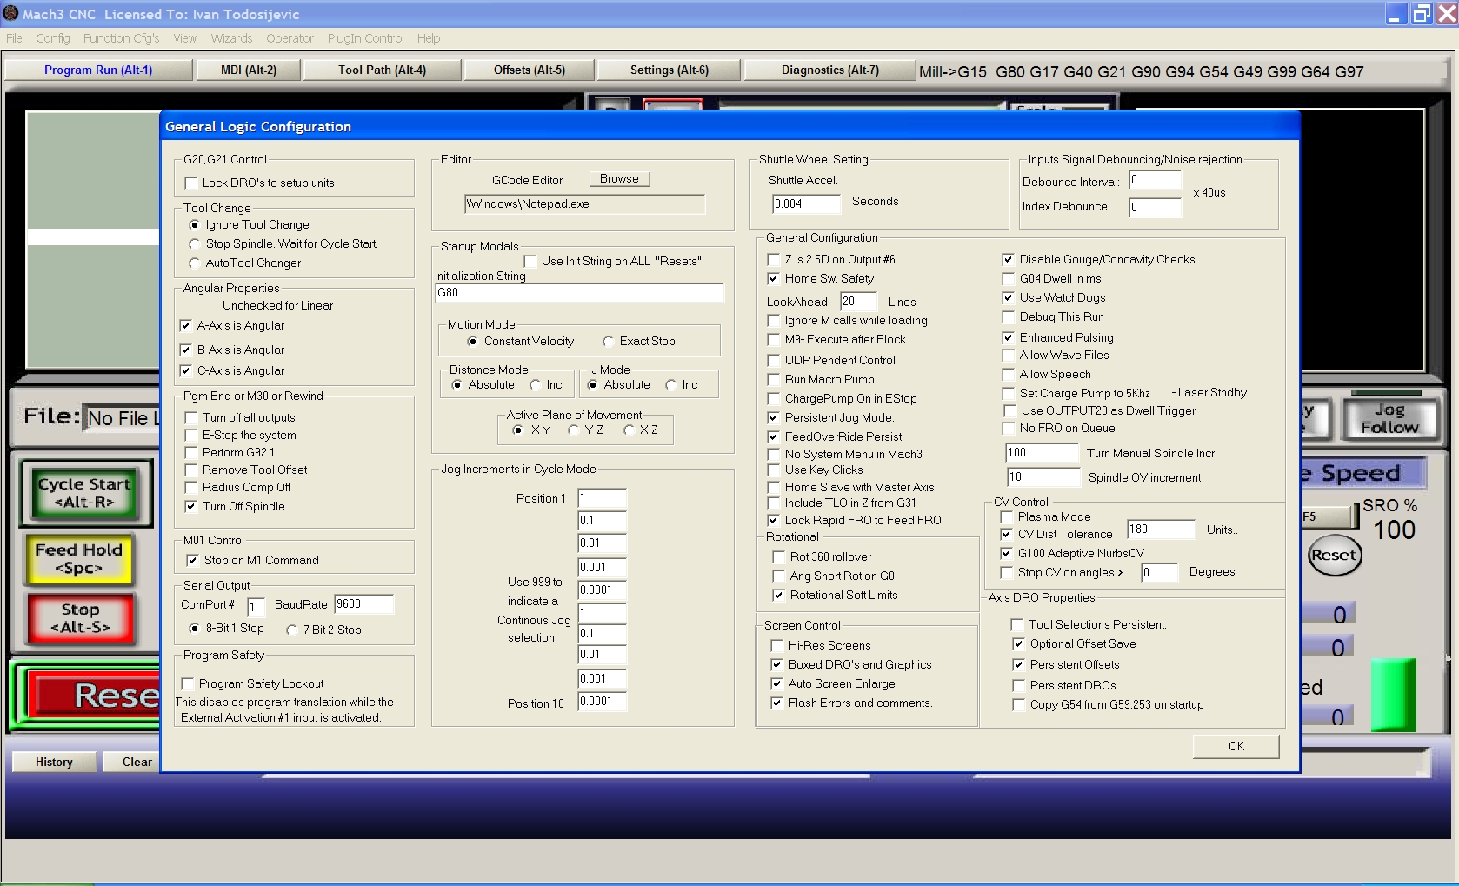Click the Shuttle Accel seconds field

(x=806, y=204)
